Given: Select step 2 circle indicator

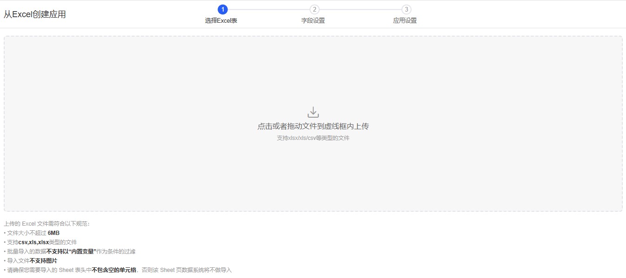Looking at the screenshot, I should click(x=315, y=9).
